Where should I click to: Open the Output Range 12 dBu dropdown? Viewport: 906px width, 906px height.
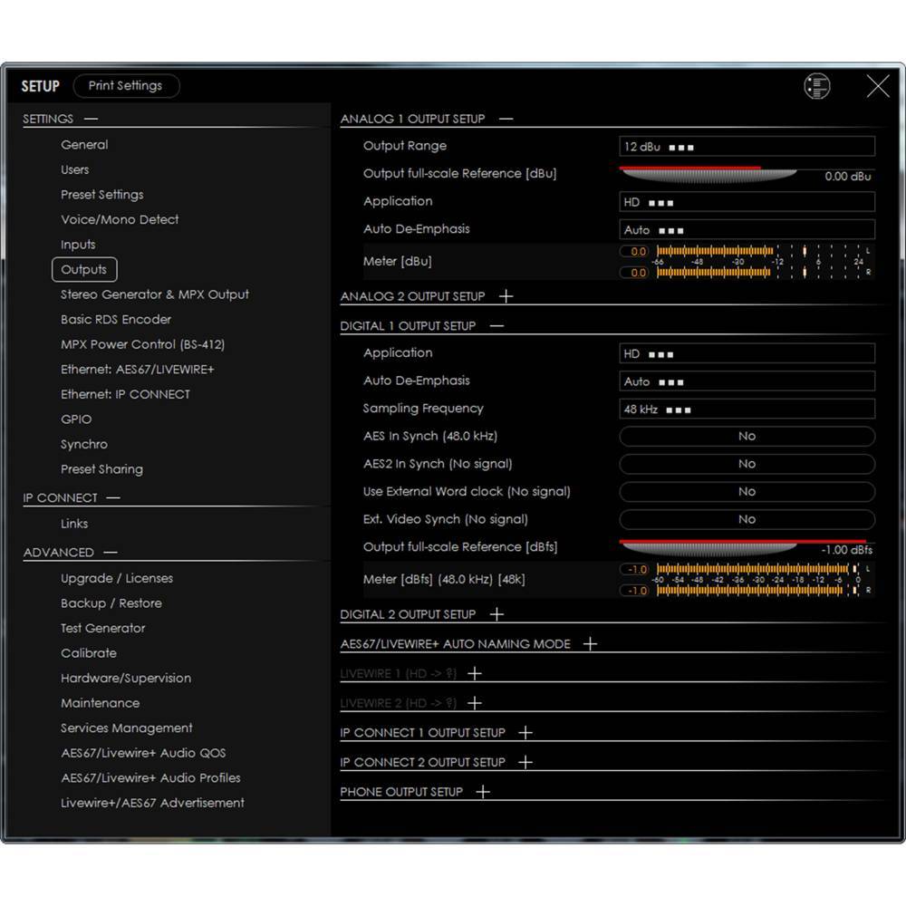747,147
